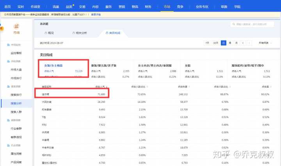
Task: Click the keyword search input field
Action: point(253,24)
